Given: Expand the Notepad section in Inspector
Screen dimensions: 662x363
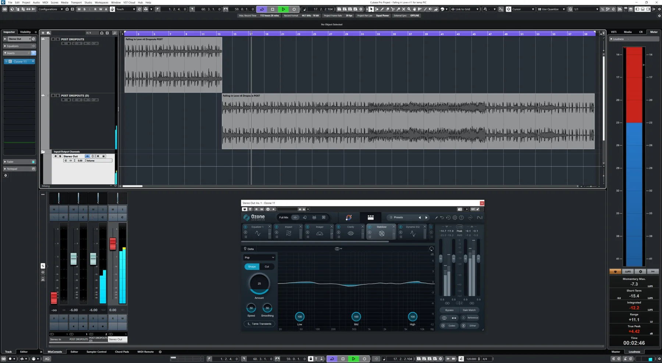Looking at the screenshot, I should point(19,169).
